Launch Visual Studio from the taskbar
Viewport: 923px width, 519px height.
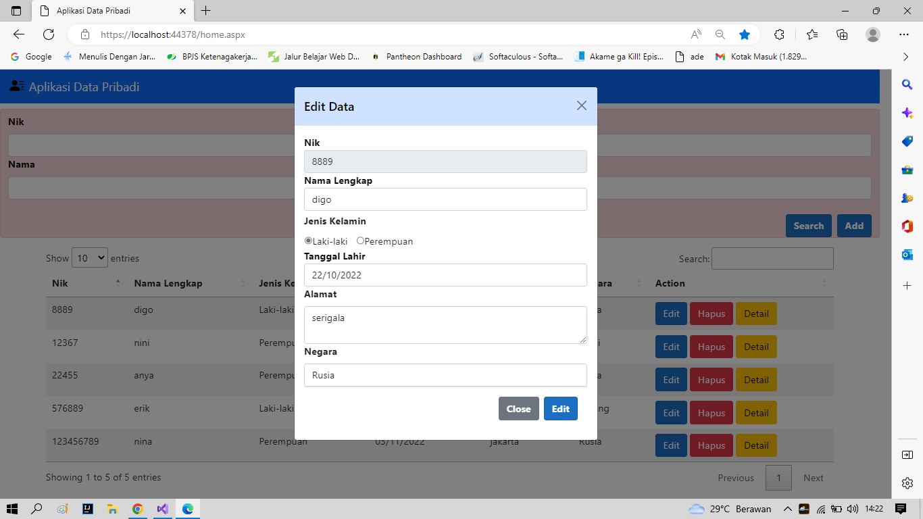163,509
